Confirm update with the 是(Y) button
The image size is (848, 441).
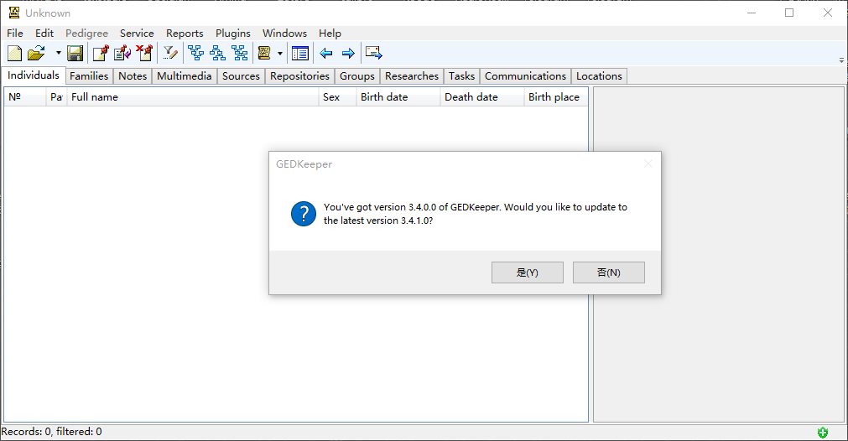(x=528, y=272)
